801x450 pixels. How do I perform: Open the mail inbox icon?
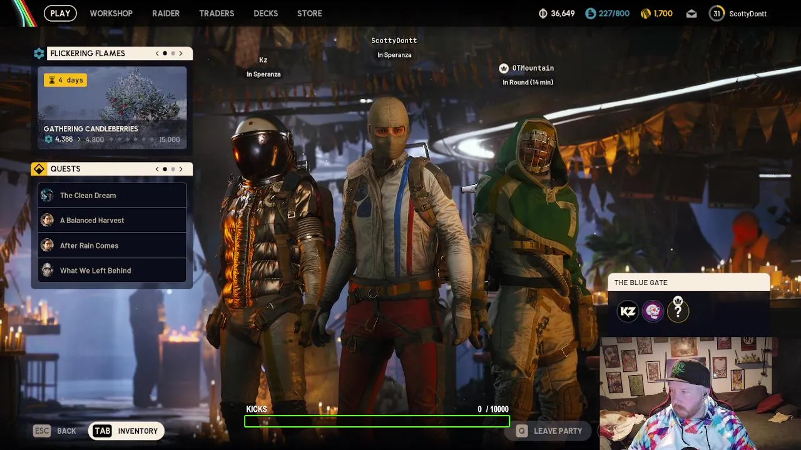691,14
